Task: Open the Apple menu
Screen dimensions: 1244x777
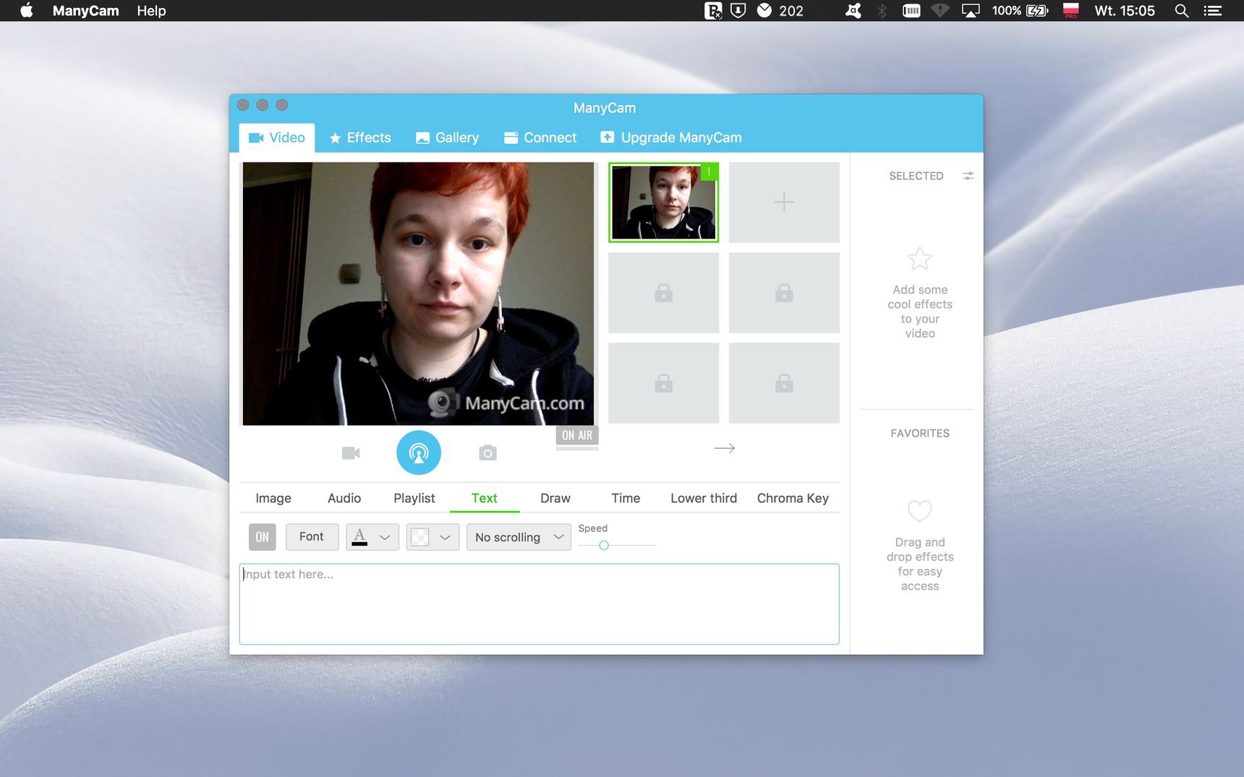Action: pos(27,10)
